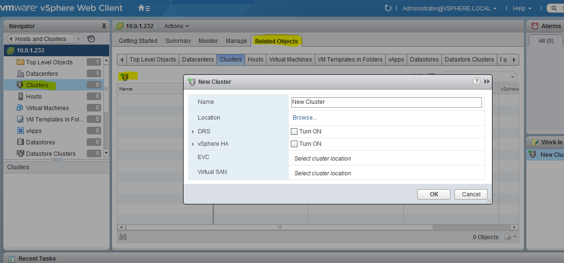The image size is (564, 263).
Task: Open the Hosts related objects tab
Action: point(256,60)
